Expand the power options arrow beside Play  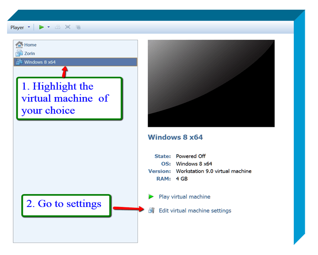(48, 27)
